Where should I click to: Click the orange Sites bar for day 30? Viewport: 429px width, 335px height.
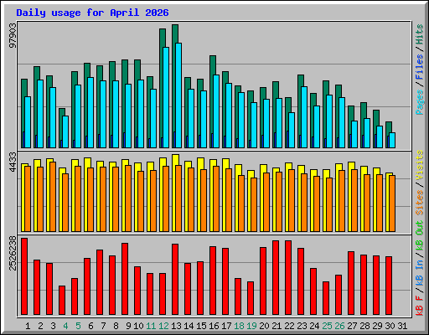392,204
